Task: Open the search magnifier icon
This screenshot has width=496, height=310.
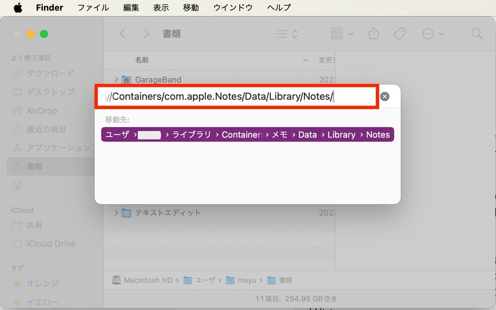Action: tap(476, 34)
